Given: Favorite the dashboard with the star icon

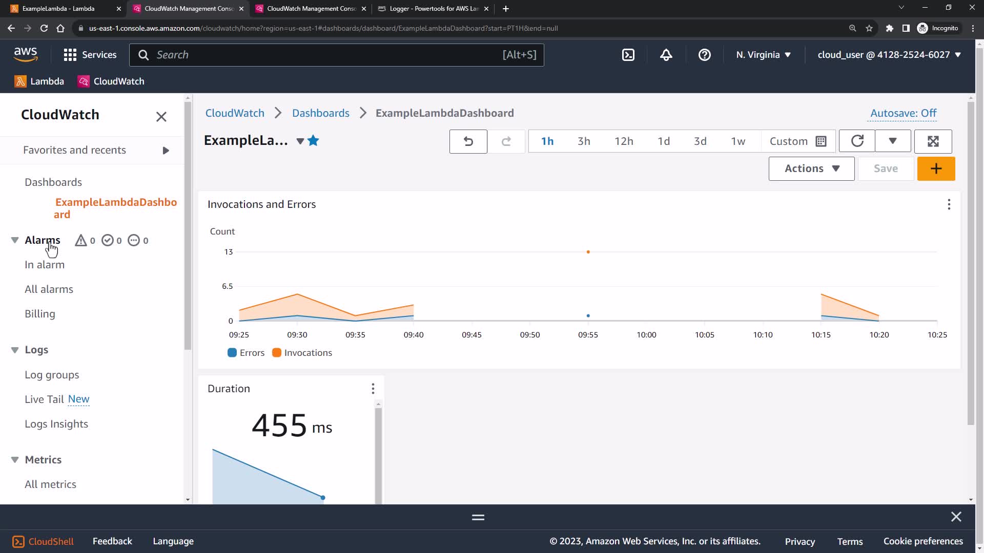Looking at the screenshot, I should 314,141.
